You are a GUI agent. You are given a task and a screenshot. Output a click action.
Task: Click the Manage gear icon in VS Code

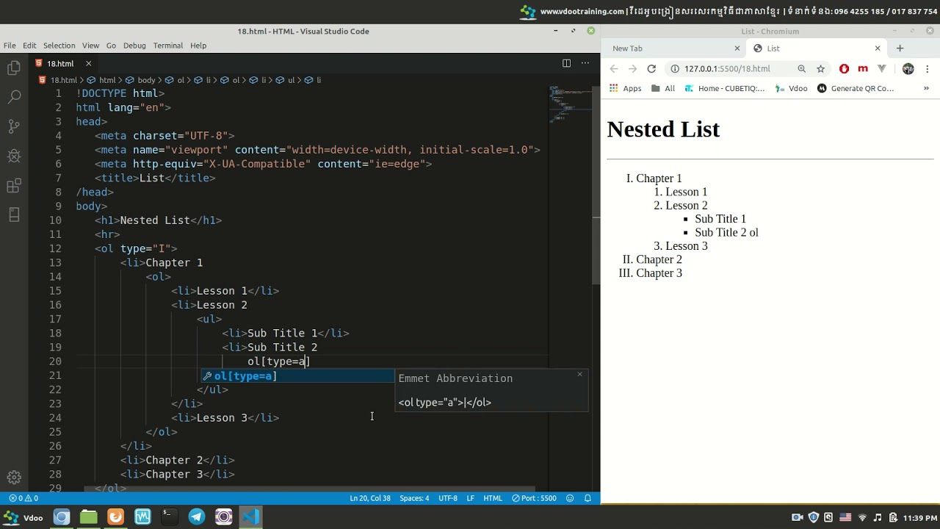(14, 477)
